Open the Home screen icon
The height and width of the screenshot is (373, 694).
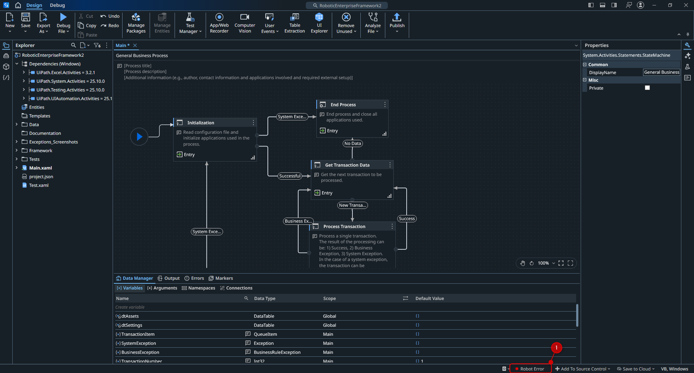tap(18, 5)
